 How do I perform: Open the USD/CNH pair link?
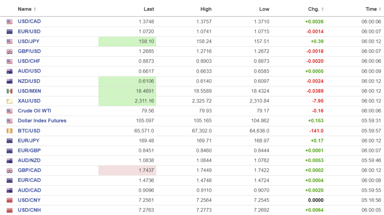[x=29, y=210]
